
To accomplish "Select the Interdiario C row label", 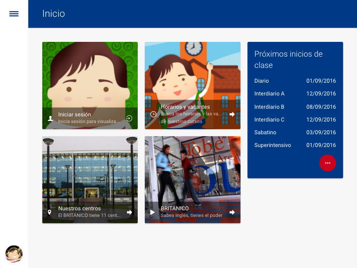I will tap(269, 119).
